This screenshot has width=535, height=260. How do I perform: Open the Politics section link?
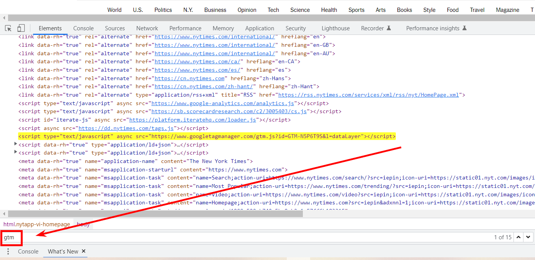(x=163, y=10)
